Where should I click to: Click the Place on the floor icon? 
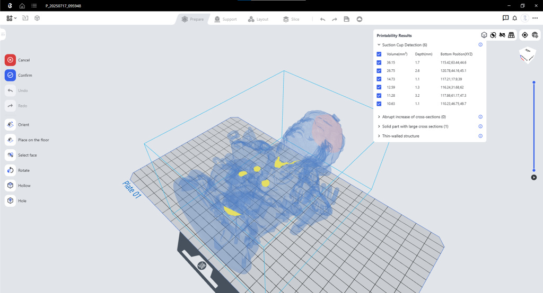pos(11,140)
